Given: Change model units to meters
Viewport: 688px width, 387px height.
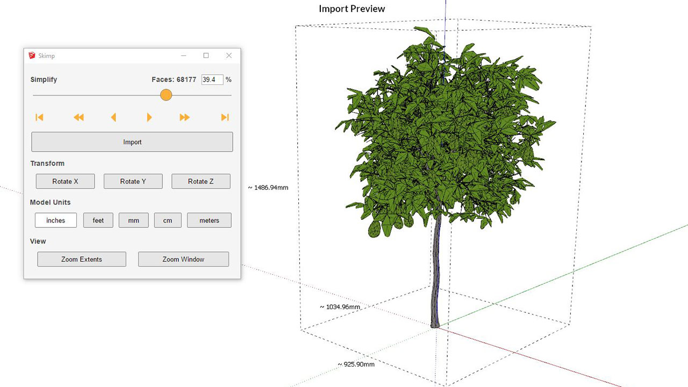Looking at the screenshot, I should [209, 220].
